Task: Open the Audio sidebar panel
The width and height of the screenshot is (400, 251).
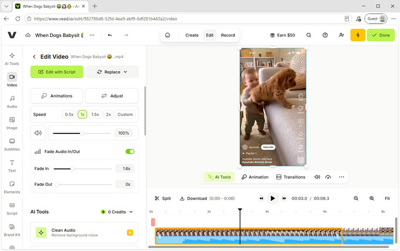Action: [12, 102]
